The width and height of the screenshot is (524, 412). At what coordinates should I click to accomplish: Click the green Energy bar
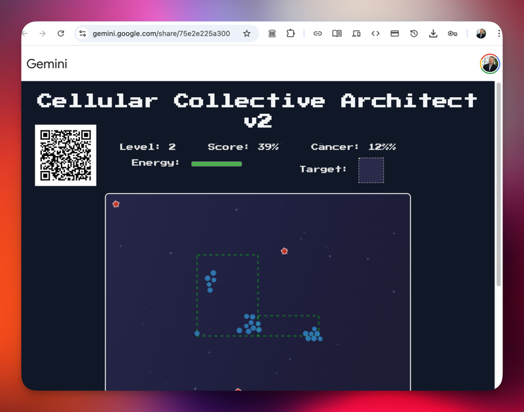click(217, 164)
